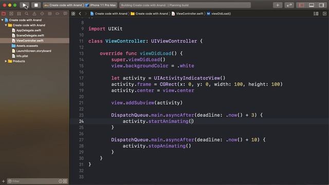This screenshot has height=185, width=329.
Task: Expand the Products folder
Action: point(6,61)
